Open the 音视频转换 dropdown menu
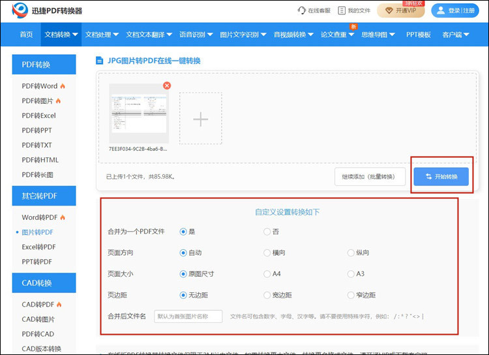Screen dimensions: 489x355 click(x=293, y=35)
